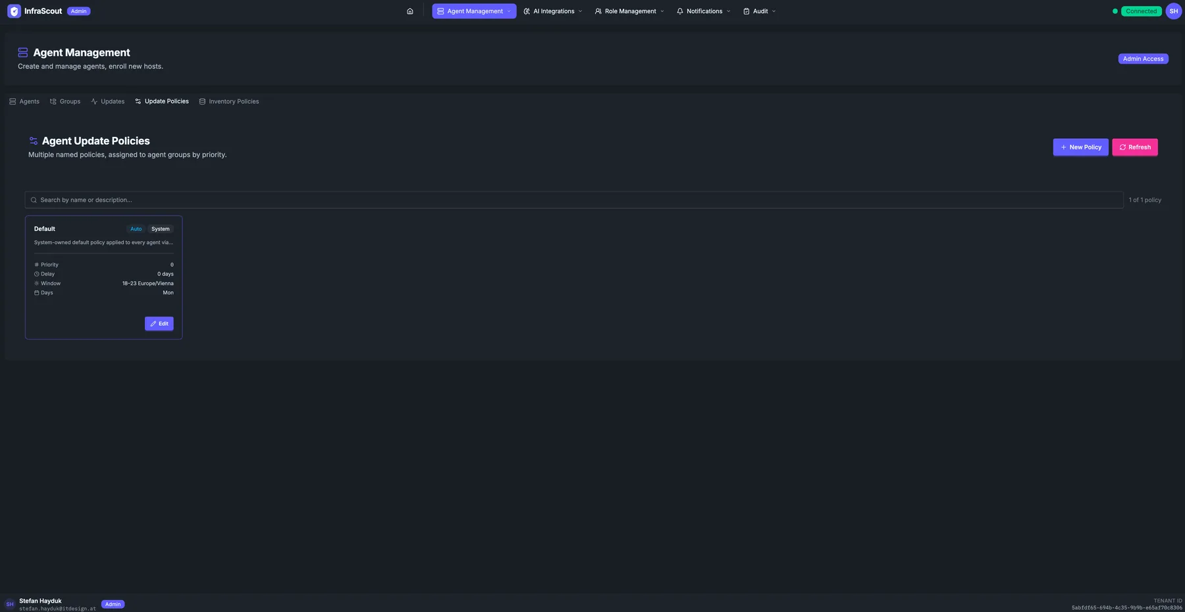This screenshot has width=1185, height=612.
Task: Click the InfraScout shield logo icon
Action: click(14, 11)
